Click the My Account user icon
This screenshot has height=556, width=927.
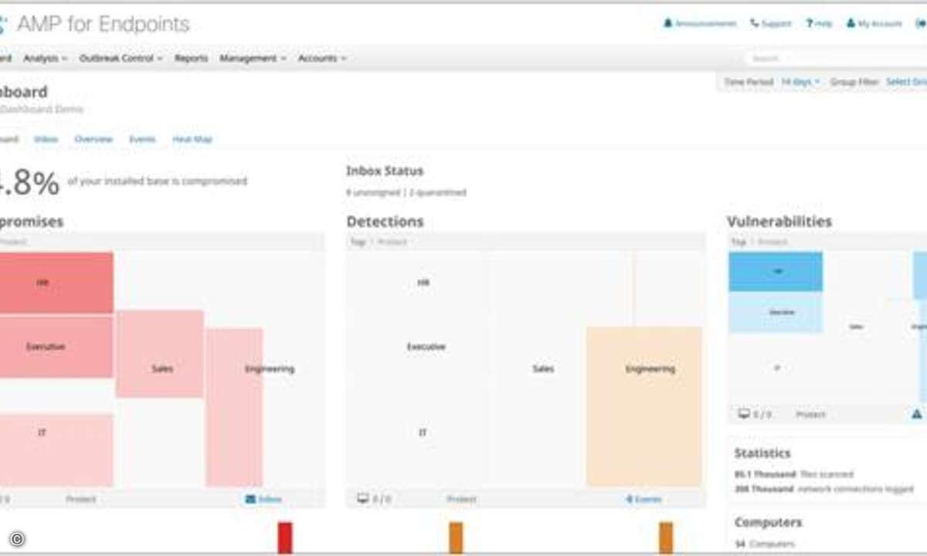click(851, 24)
